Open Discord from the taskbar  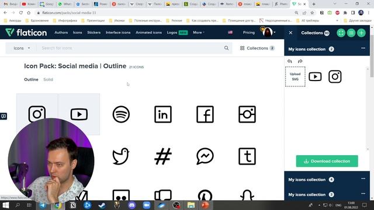tap(131, 205)
